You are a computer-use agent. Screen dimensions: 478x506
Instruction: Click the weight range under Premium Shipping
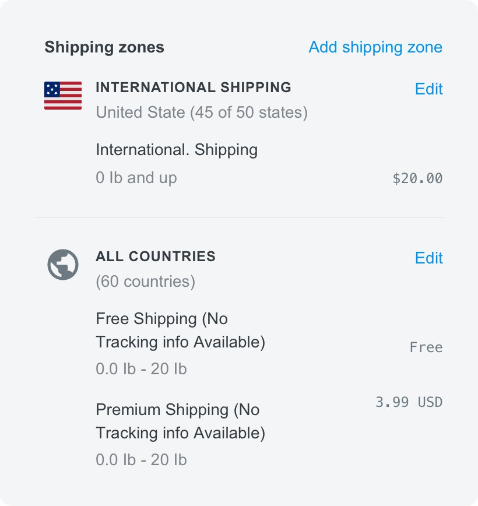[141, 460]
